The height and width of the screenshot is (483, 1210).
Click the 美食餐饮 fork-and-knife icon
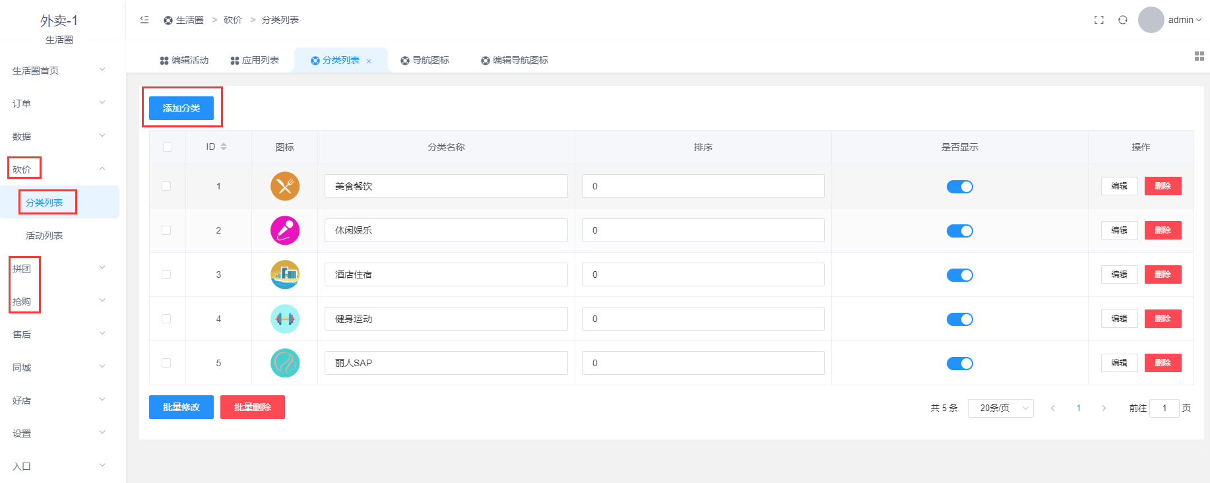click(x=285, y=186)
